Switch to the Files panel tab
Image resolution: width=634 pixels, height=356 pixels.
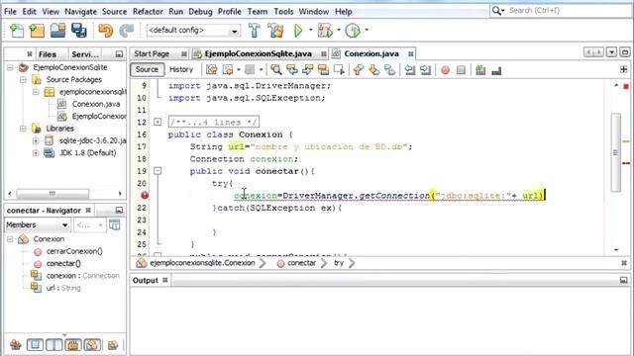[47, 54]
